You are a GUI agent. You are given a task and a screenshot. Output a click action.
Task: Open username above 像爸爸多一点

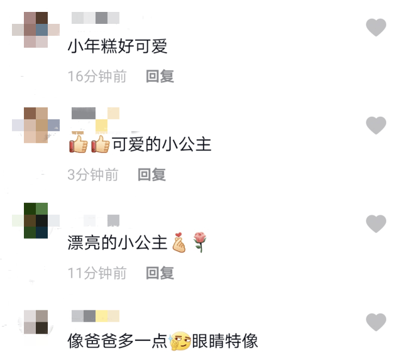96,316
